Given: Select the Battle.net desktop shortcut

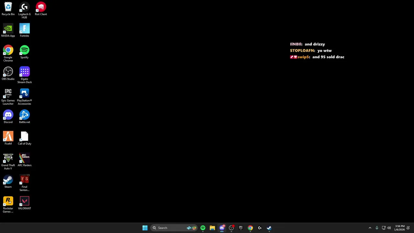Looking at the screenshot, I should tap(24, 117).
